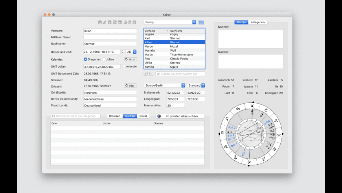Select the Suchen tab
The height and width of the screenshot is (193, 342).
click(x=130, y=116)
